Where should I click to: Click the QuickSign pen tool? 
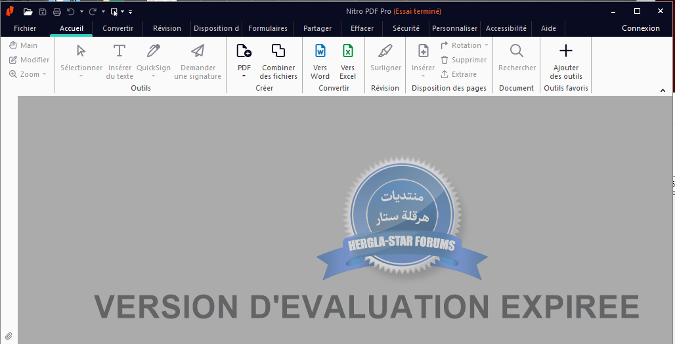(x=153, y=60)
